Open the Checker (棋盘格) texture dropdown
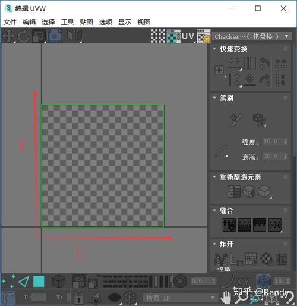The image size is (297, 306). pyautogui.click(x=252, y=36)
